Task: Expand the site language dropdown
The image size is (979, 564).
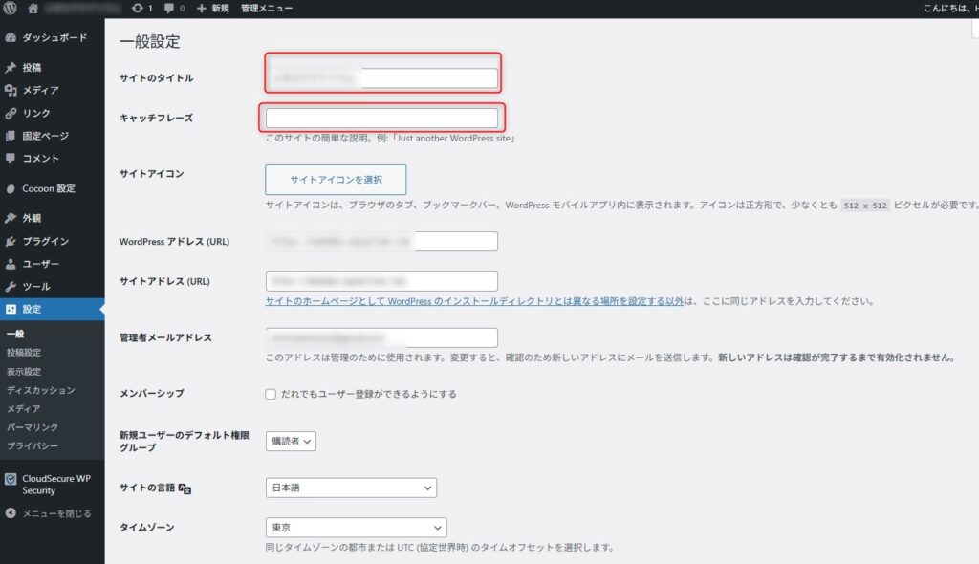Action: (x=350, y=488)
